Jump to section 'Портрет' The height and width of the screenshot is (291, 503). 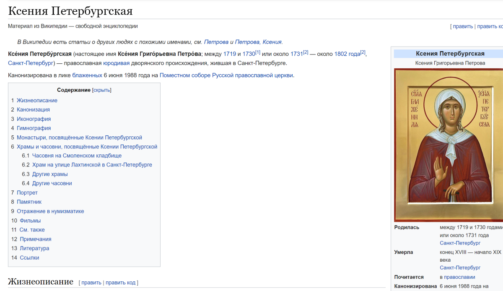tap(27, 193)
